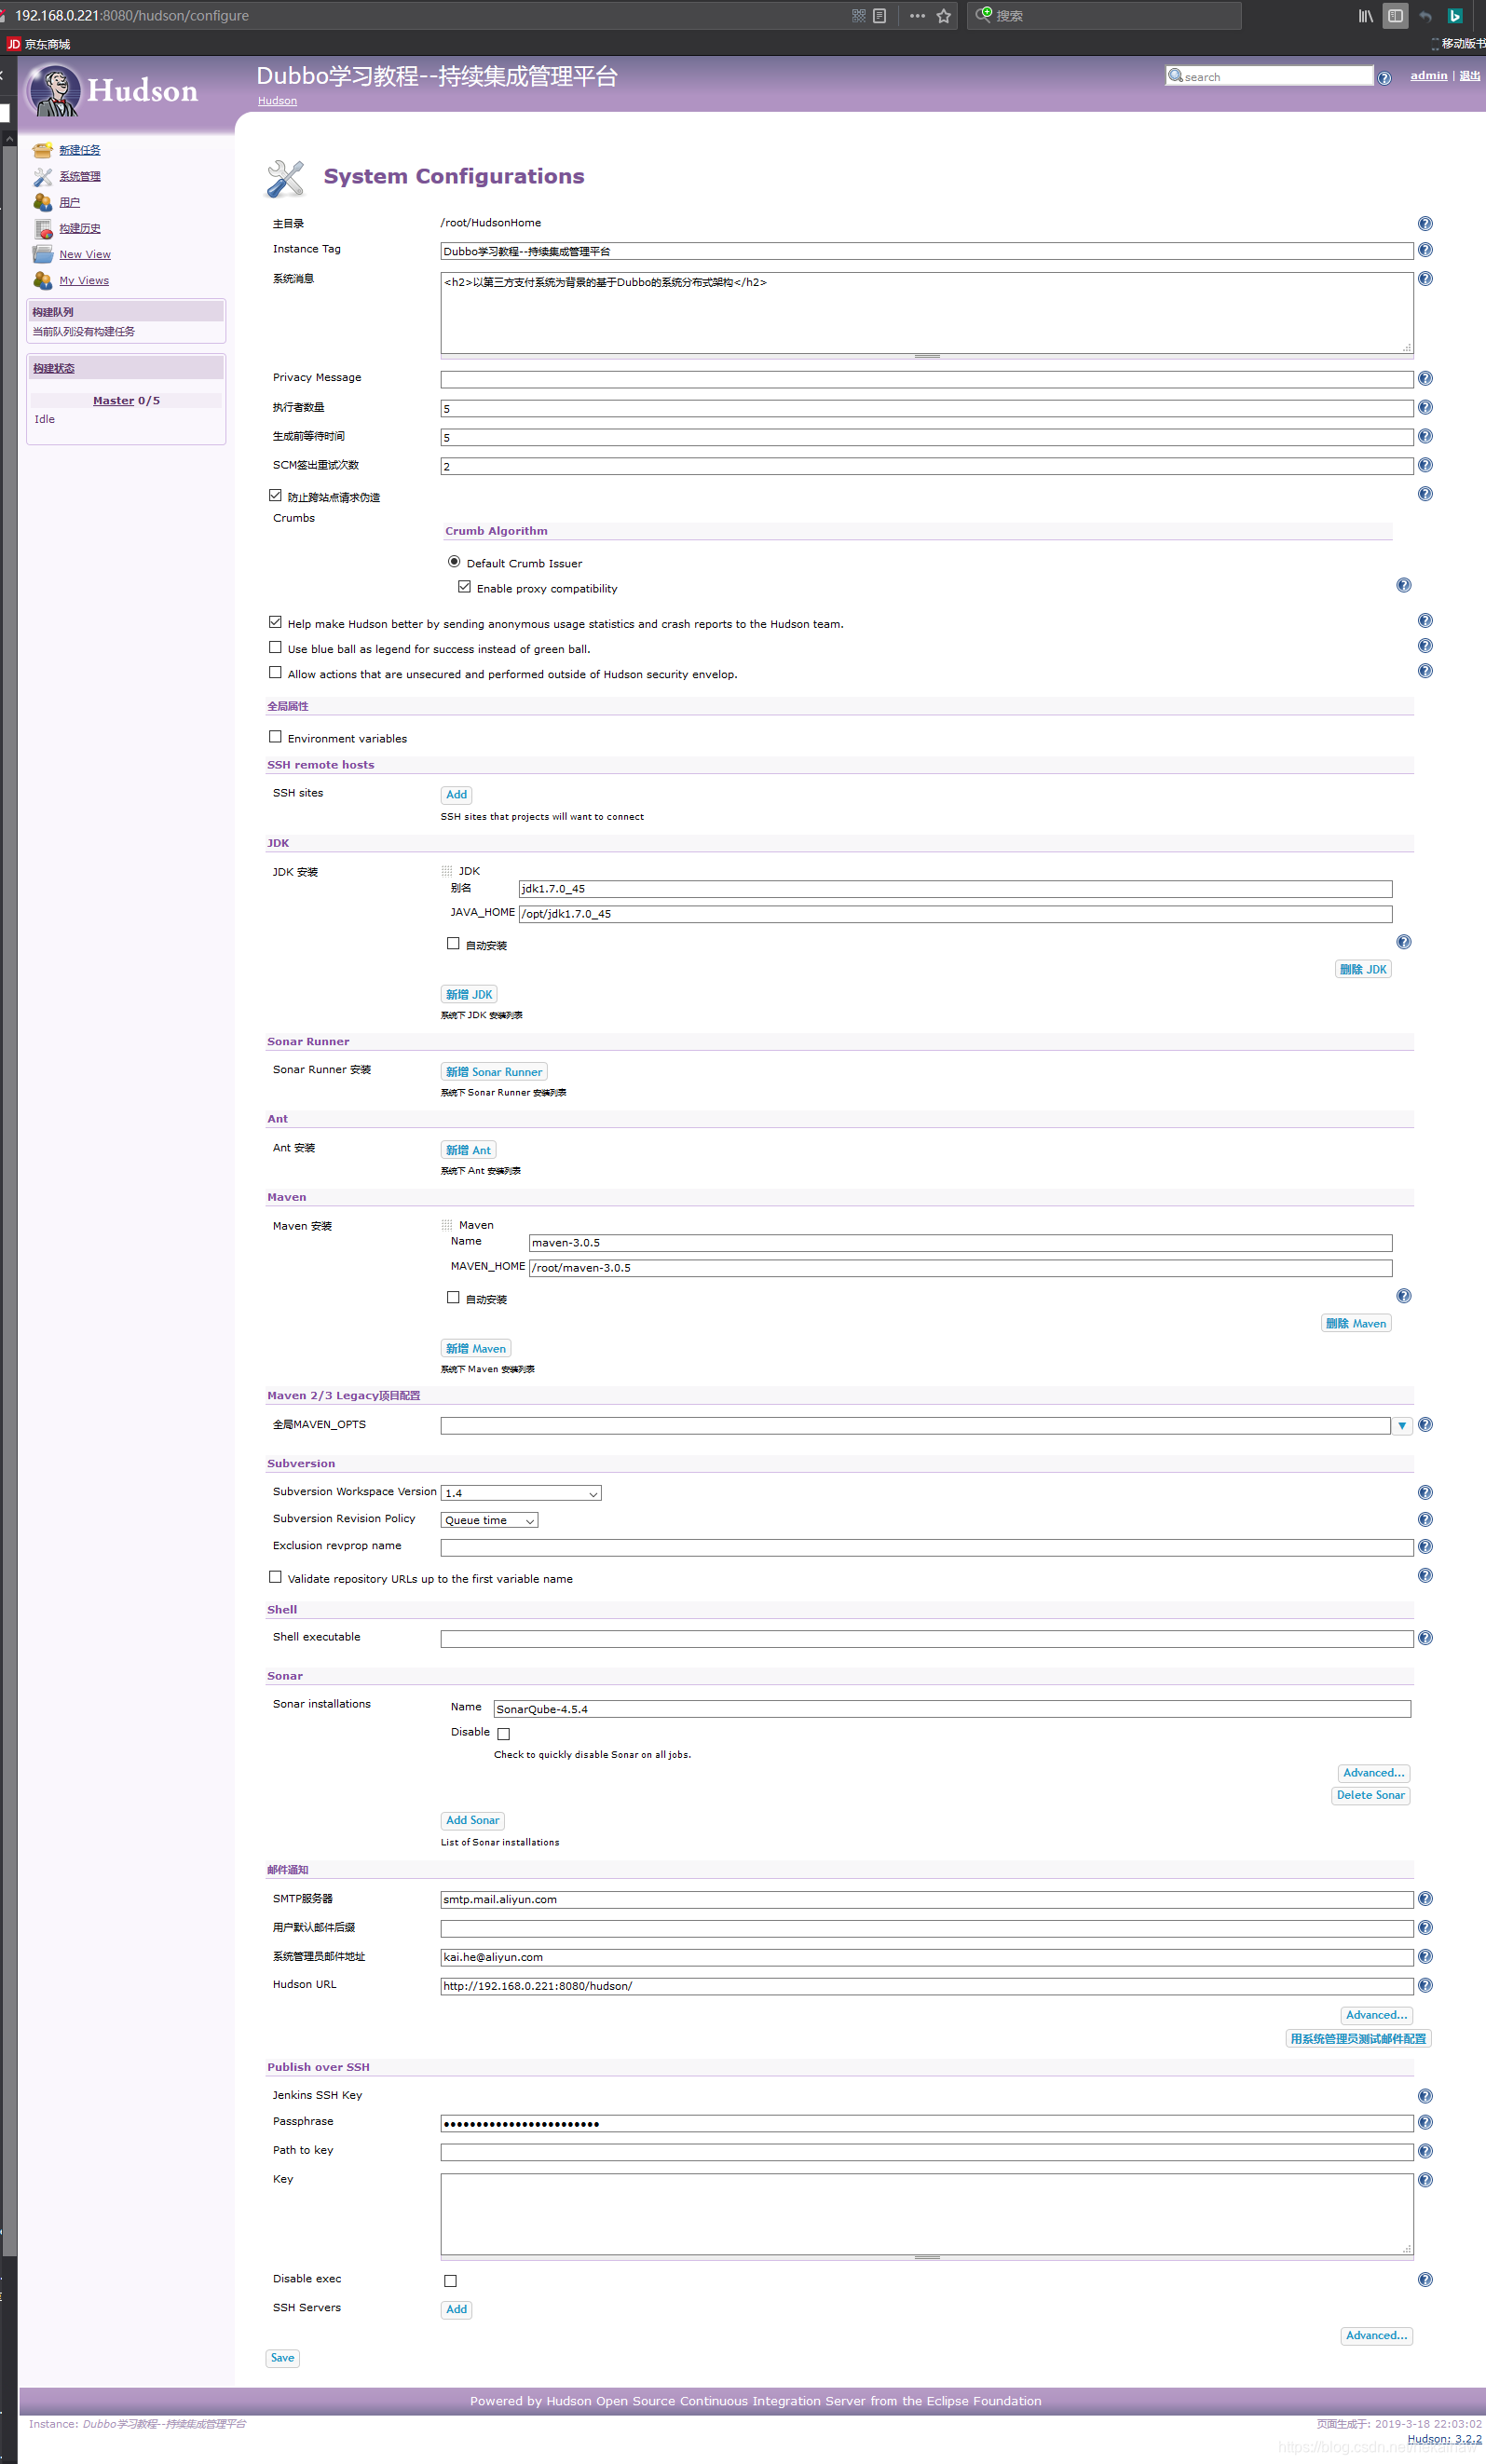The width and height of the screenshot is (1486, 2464).
Task: Open help for Privacy Message
Action: (x=1425, y=378)
